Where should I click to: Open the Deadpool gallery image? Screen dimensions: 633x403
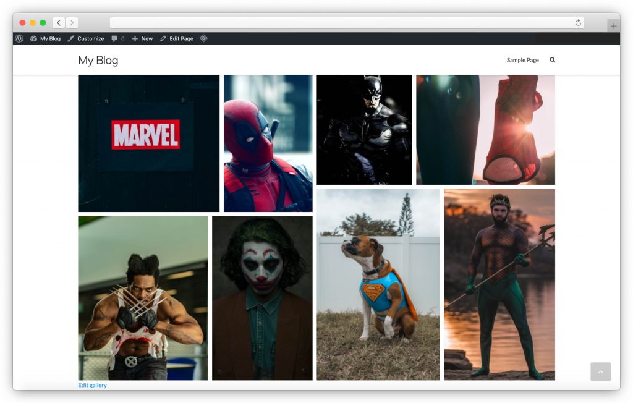[268, 143]
